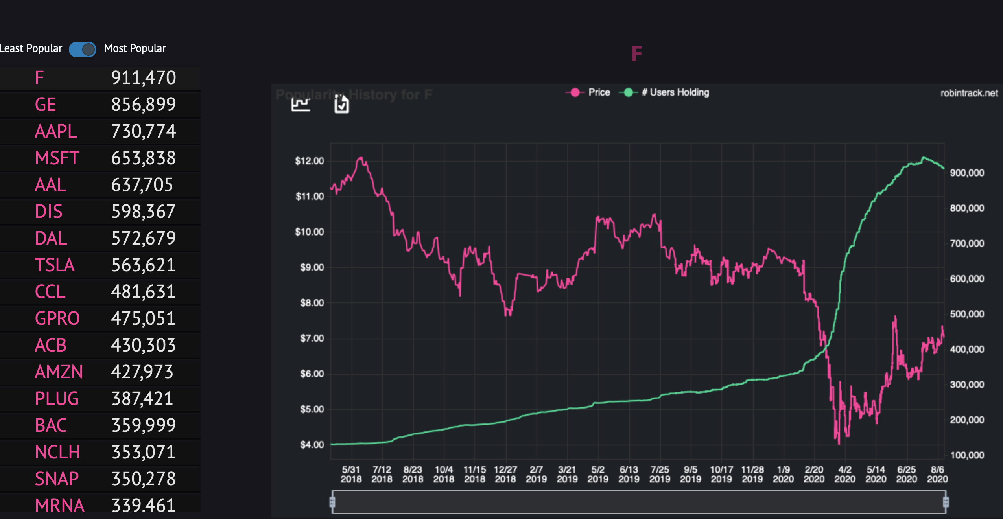Click the 900,000 users axis label
1003x519 pixels.
tap(967, 173)
